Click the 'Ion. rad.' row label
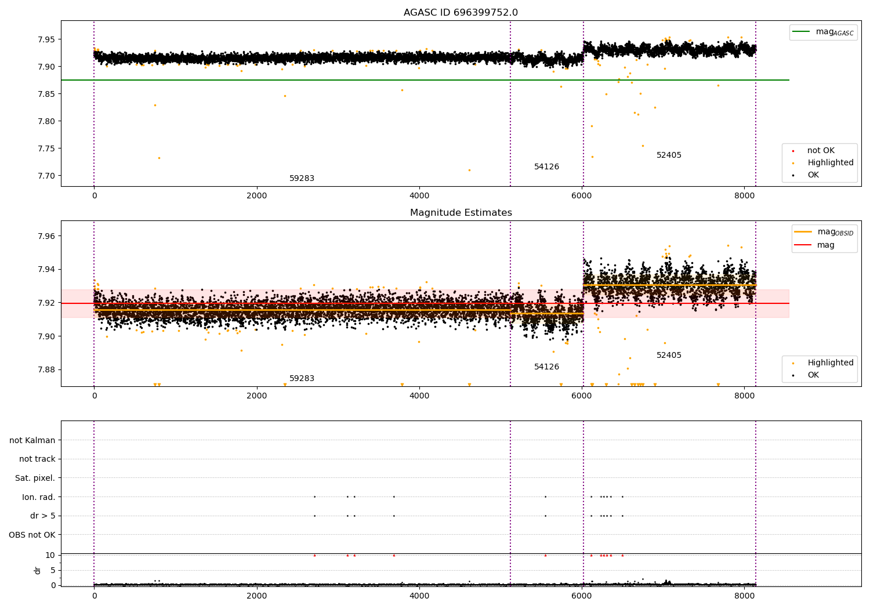The width and height of the screenshot is (870, 609). tap(39, 498)
